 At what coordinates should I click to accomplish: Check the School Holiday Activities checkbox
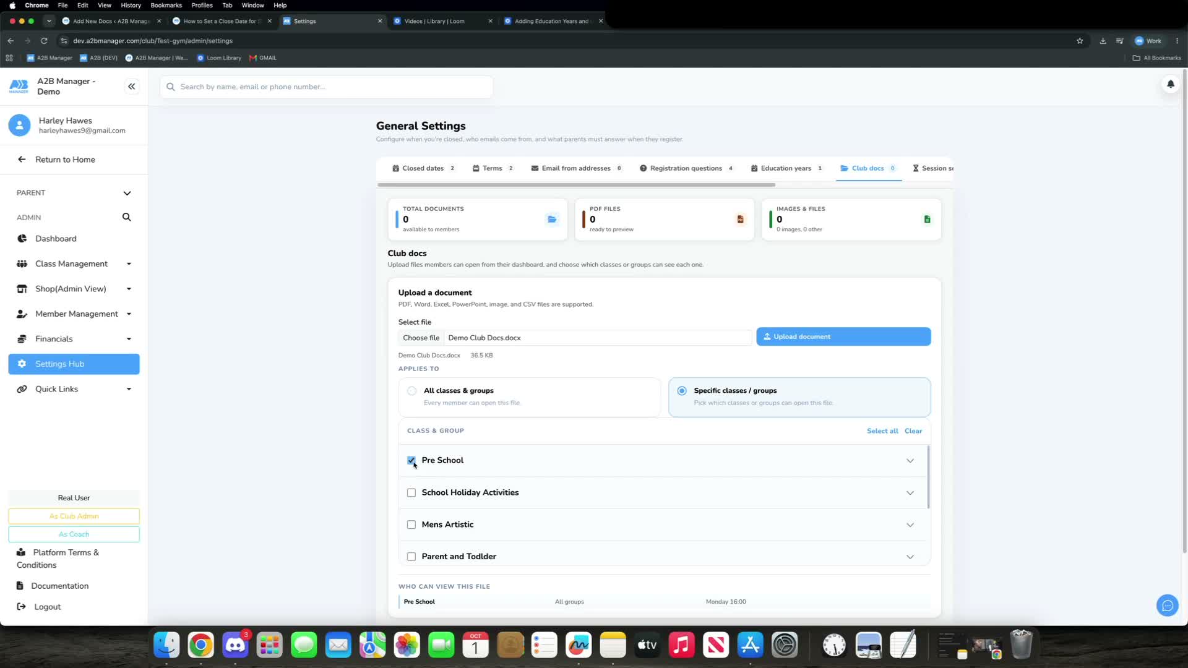point(411,492)
